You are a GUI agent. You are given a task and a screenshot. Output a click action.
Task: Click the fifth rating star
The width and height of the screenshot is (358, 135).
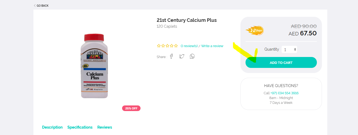[176, 46]
